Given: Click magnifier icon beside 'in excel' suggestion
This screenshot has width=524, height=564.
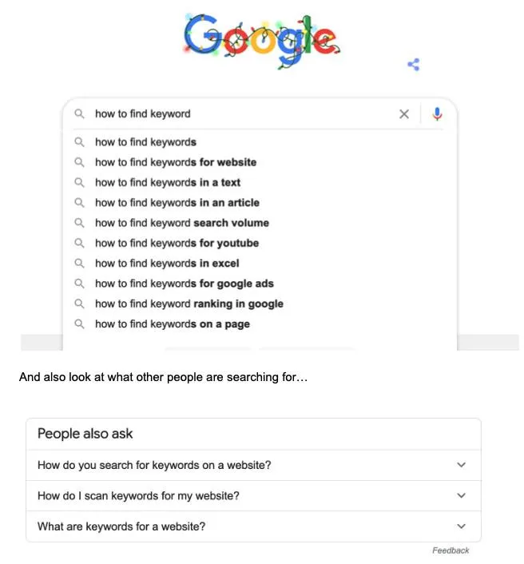Looking at the screenshot, I should coord(79,264).
